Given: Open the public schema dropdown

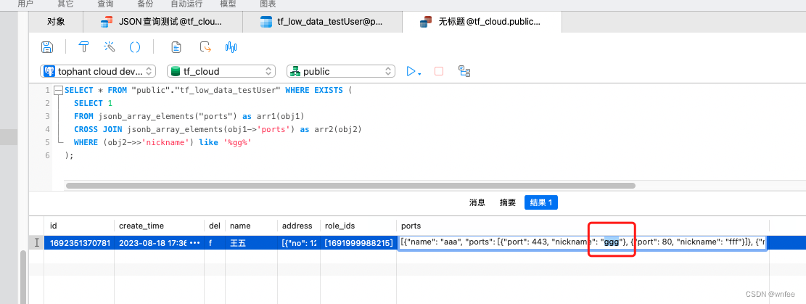Looking at the screenshot, I should [341, 72].
